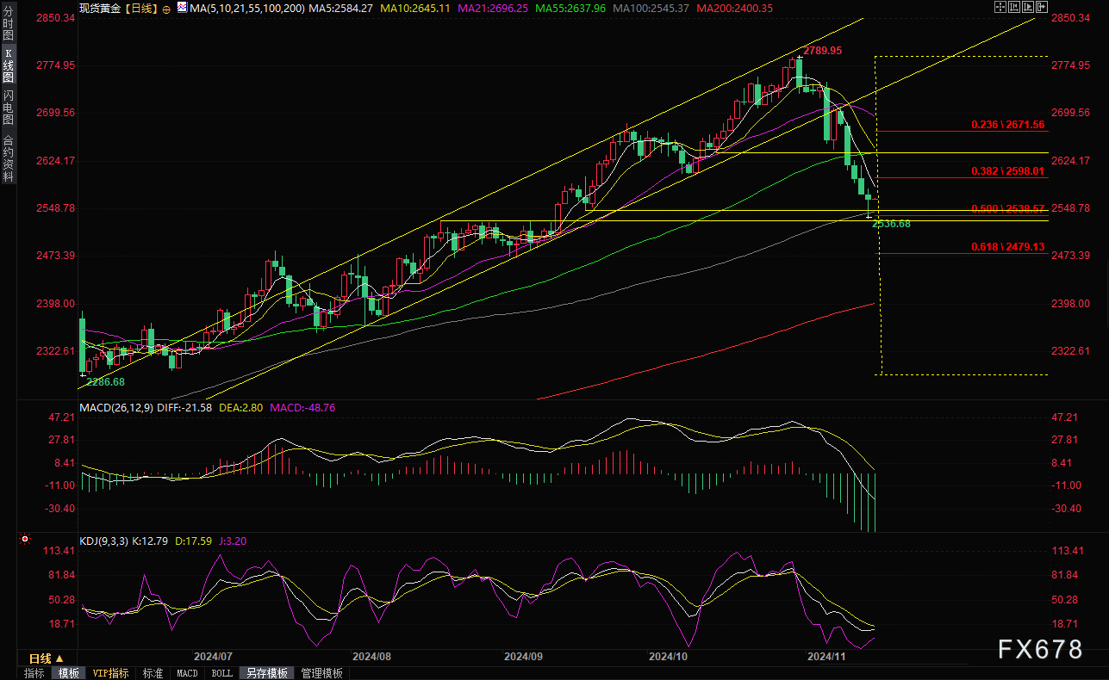1109x680 pixels.
Task: Open the 闪电图 sidebar tab
Action: click(9, 107)
